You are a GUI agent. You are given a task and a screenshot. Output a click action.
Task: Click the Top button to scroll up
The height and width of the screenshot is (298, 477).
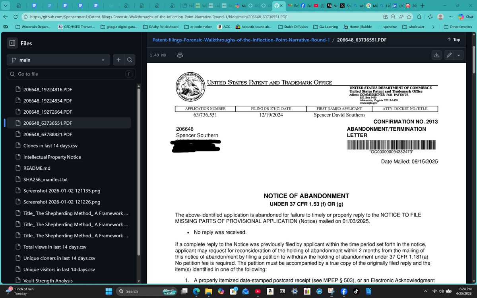453,40
